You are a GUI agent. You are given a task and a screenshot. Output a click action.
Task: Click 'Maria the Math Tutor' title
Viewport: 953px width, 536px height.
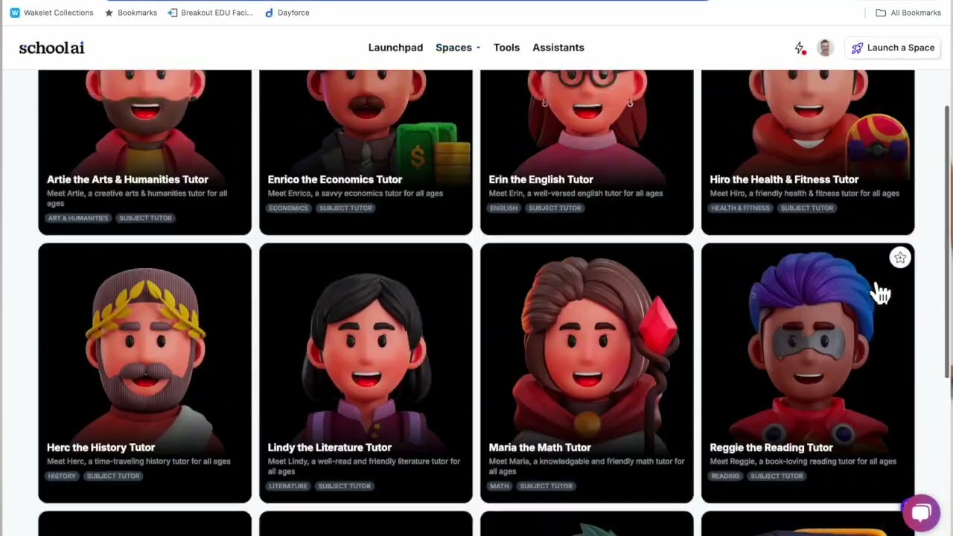click(540, 447)
